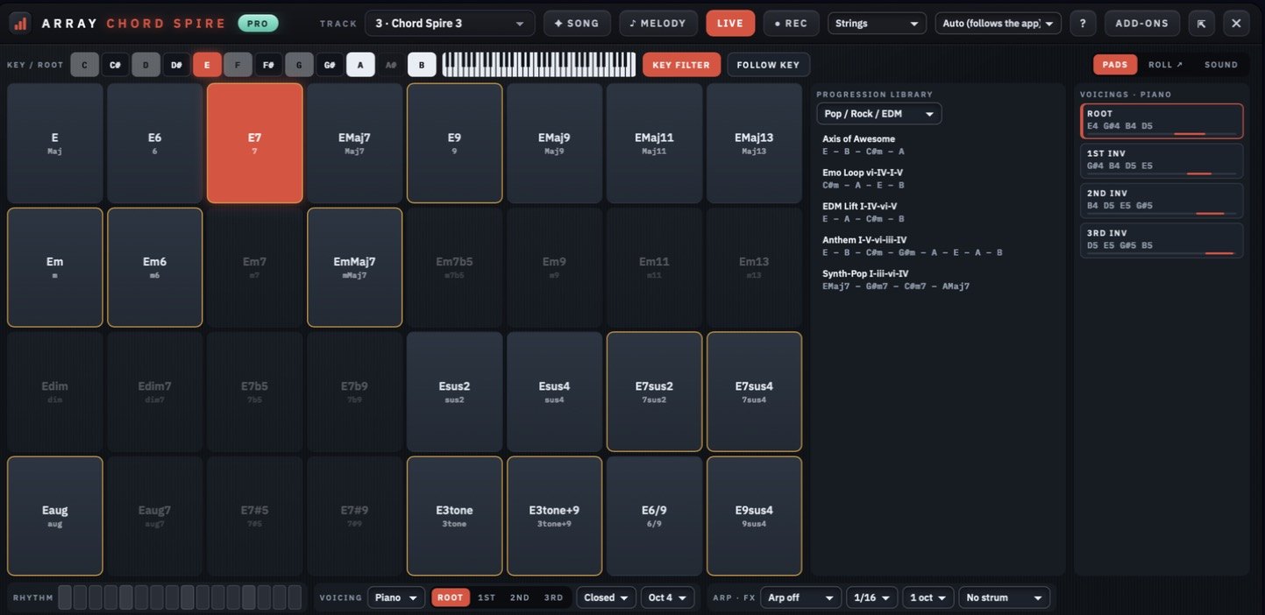The height and width of the screenshot is (615, 1265).
Task: Expand the Pop / Rock / EDM library dropdown
Action: tap(879, 114)
